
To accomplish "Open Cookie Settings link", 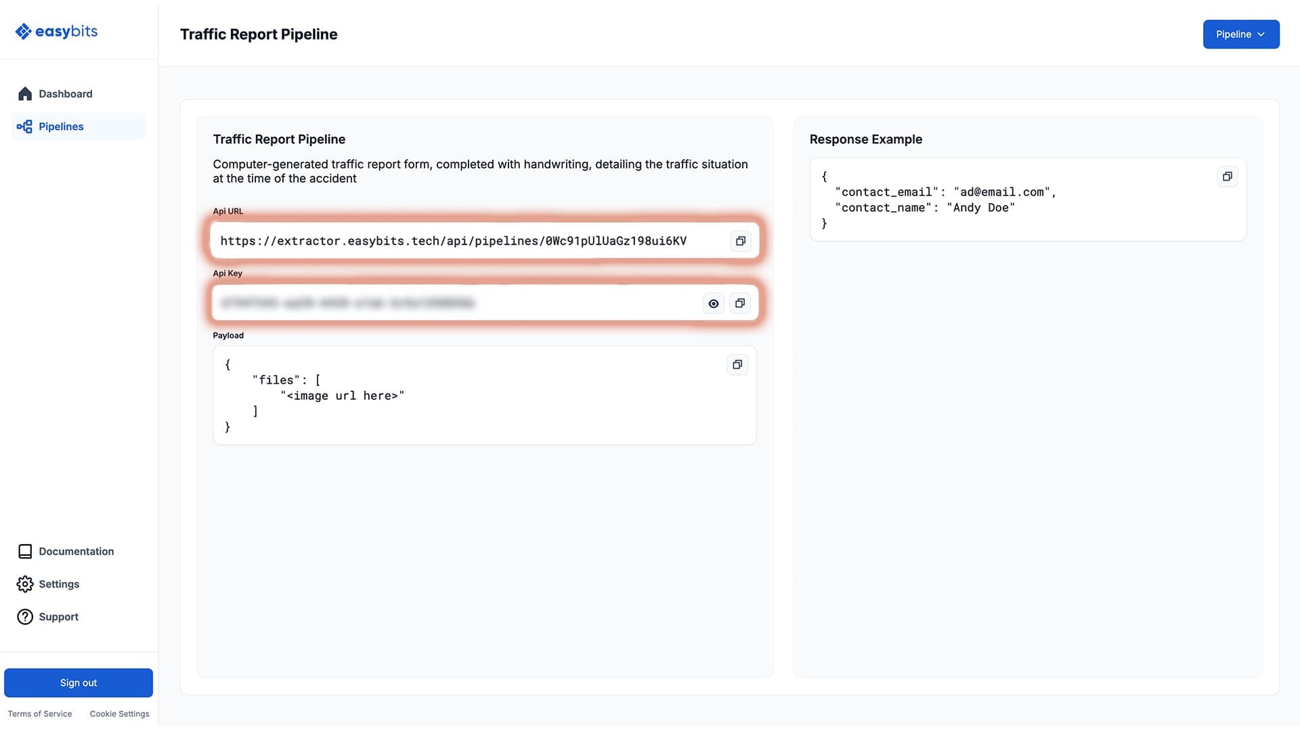I will coord(119,714).
